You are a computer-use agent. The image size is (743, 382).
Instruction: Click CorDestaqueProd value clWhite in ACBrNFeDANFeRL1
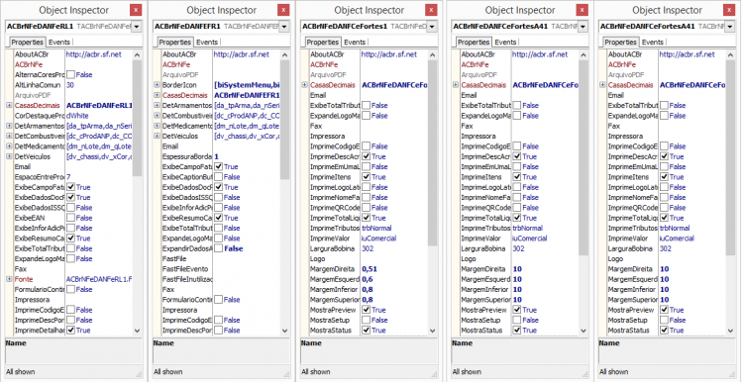pyautogui.click(x=77, y=116)
